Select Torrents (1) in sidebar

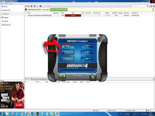pyautogui.click(x=6, y=14)
